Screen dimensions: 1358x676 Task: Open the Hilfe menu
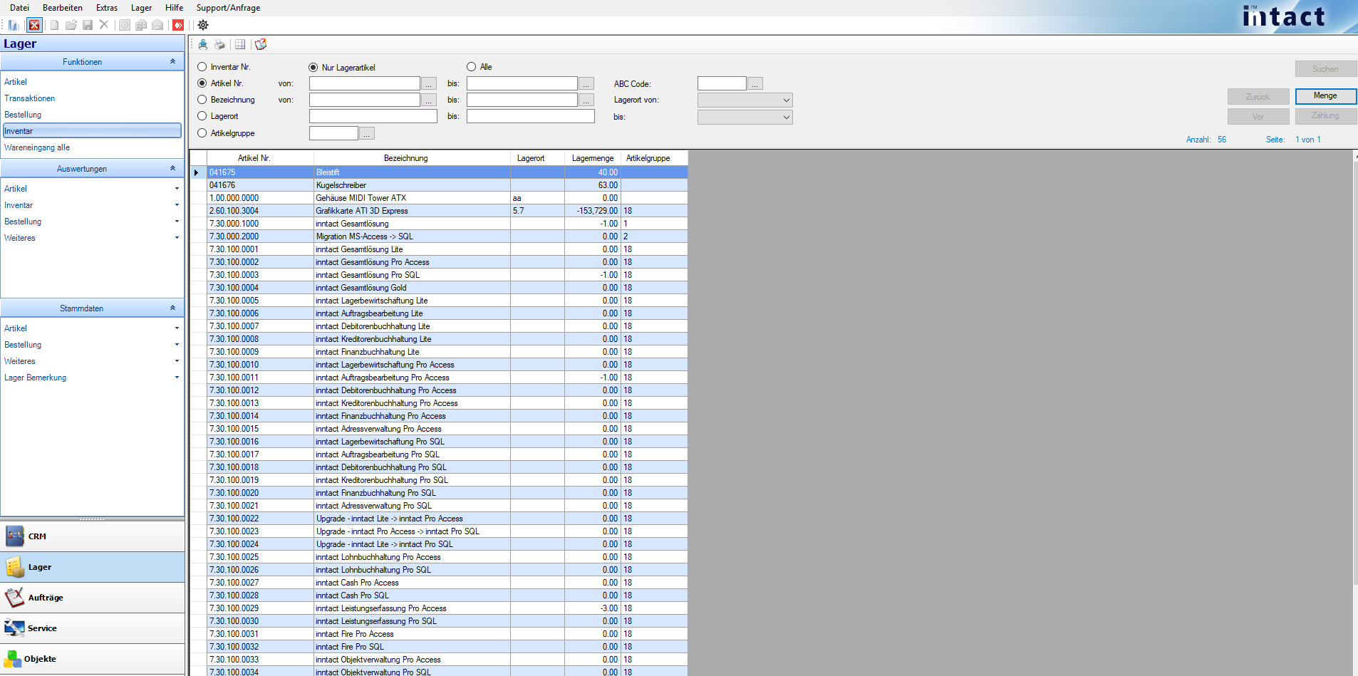pos(175,8)
